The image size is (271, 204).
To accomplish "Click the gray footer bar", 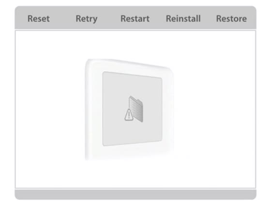I will point(135,194).
